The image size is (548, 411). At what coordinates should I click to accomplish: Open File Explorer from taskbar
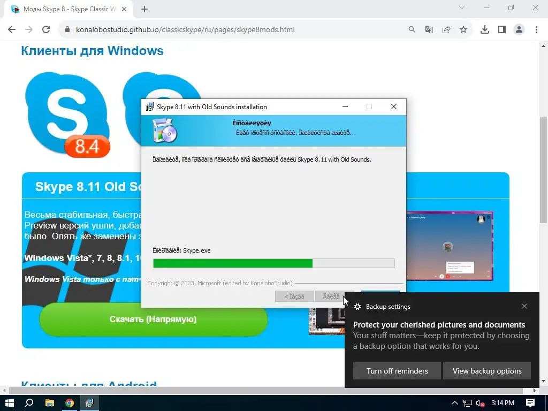tap(50, 403)
